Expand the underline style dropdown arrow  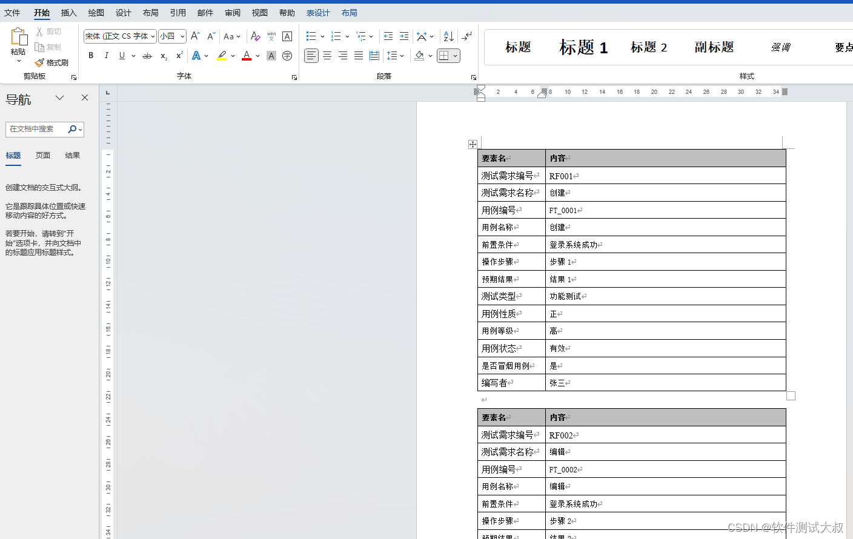[133, 56]
